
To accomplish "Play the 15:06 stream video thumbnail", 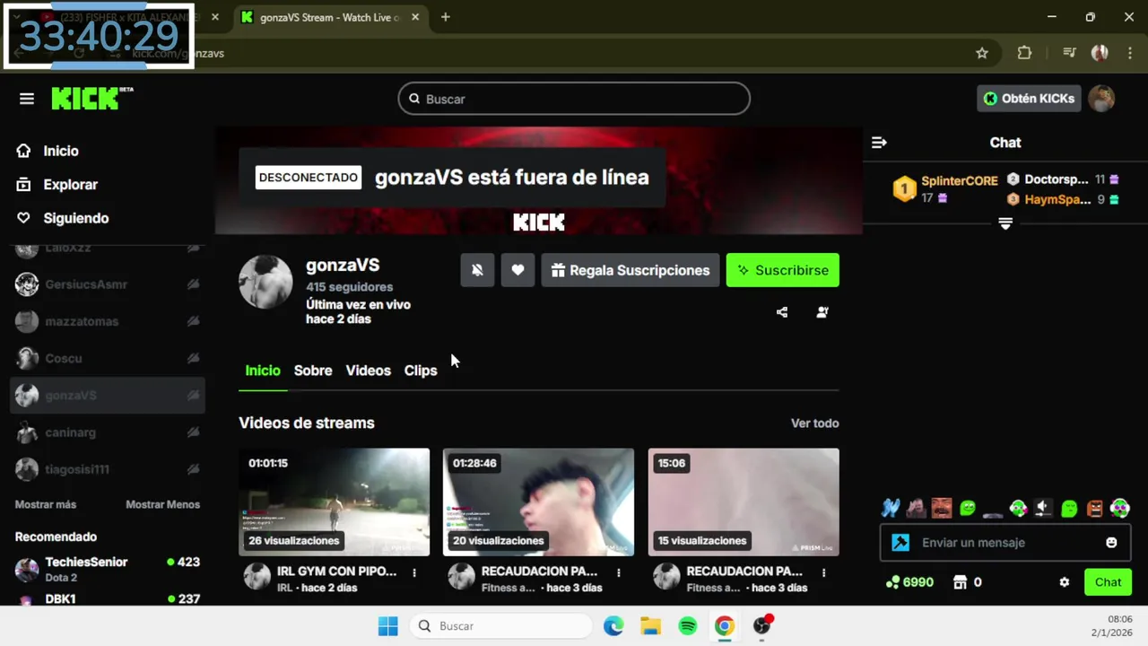I will (744, 502).
